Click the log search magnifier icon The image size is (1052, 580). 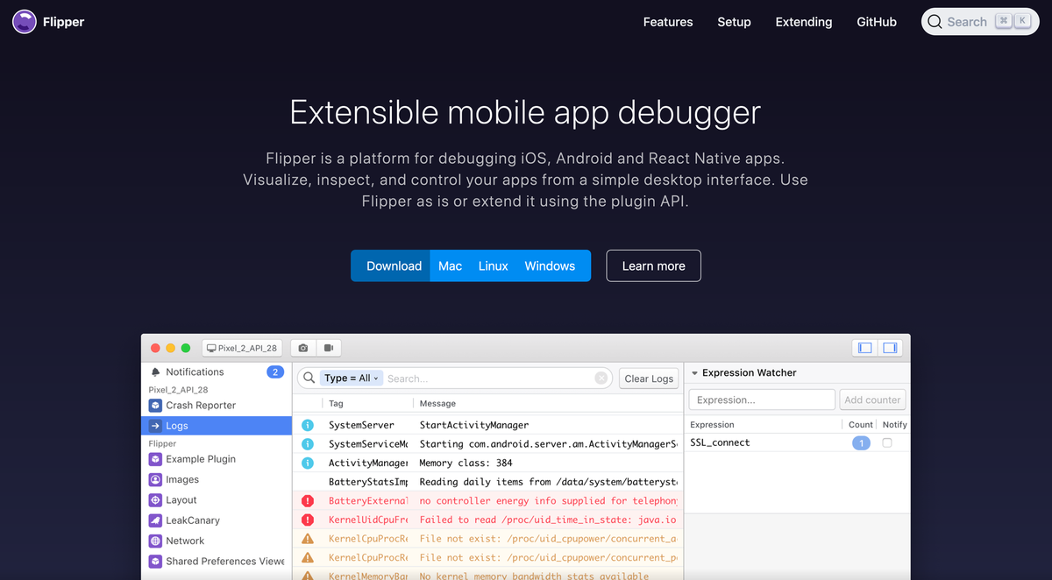pos(309,378)
